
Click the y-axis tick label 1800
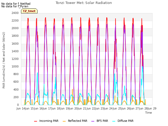[x=15, y=36]
